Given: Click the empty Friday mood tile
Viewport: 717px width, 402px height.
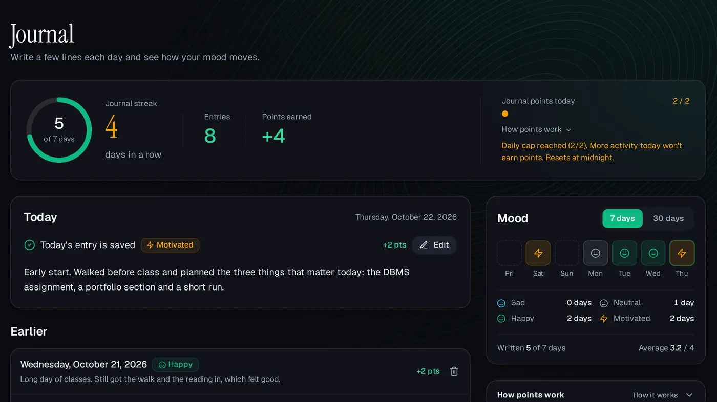Looking at the screenshot, I should [x=509, y=253].
